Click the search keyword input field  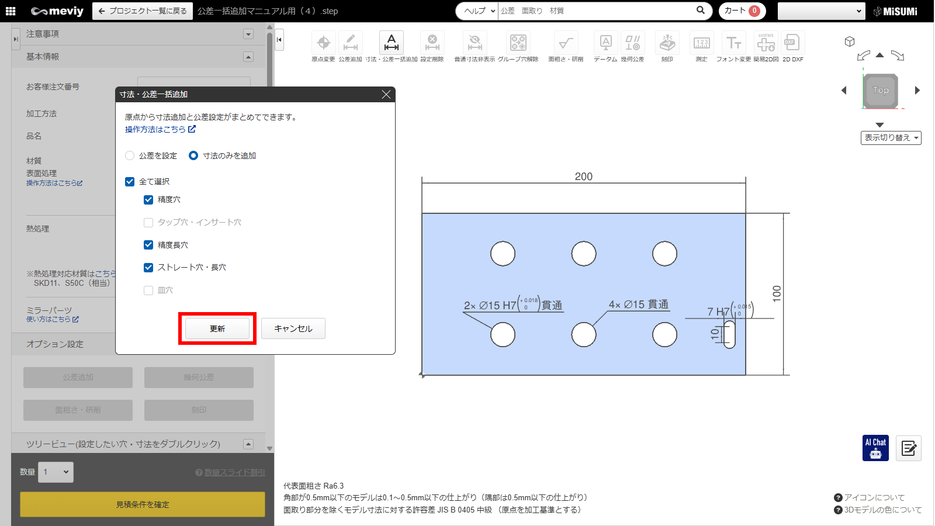pos(596,11)
